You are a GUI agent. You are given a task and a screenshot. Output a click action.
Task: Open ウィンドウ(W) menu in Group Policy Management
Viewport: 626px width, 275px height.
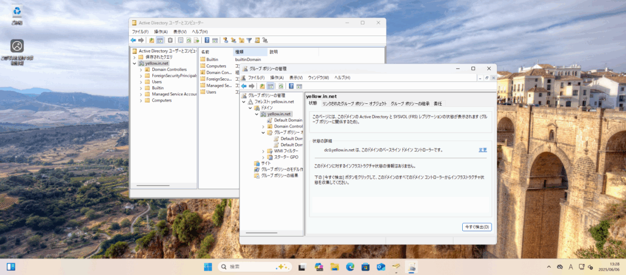coord(318,78)
